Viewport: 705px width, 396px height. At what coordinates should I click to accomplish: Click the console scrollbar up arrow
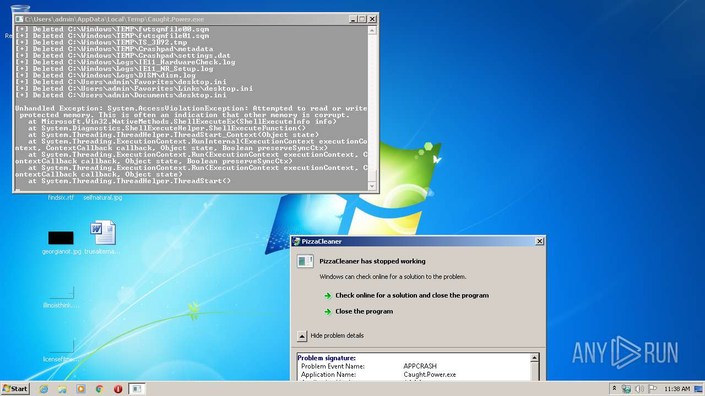(373, 30)
